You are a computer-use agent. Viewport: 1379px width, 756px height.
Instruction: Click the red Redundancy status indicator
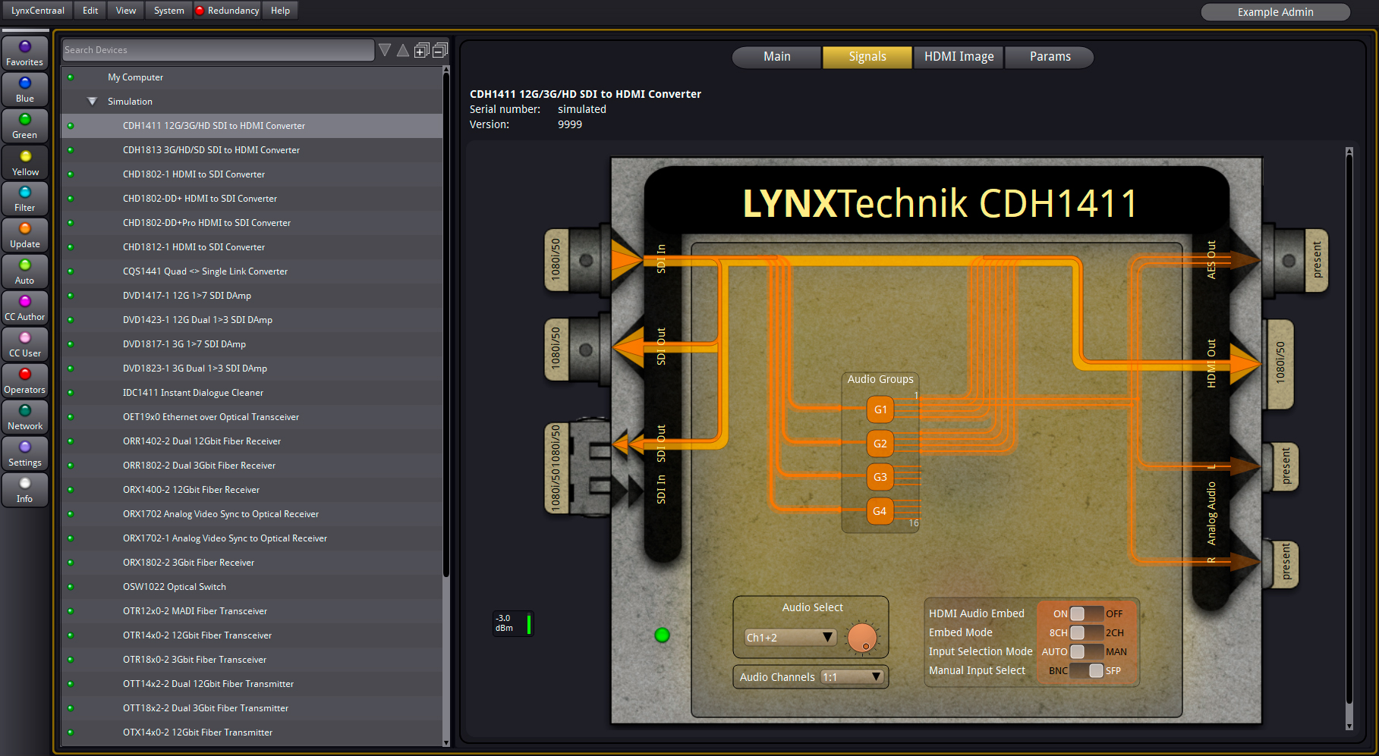coord(200,11)
